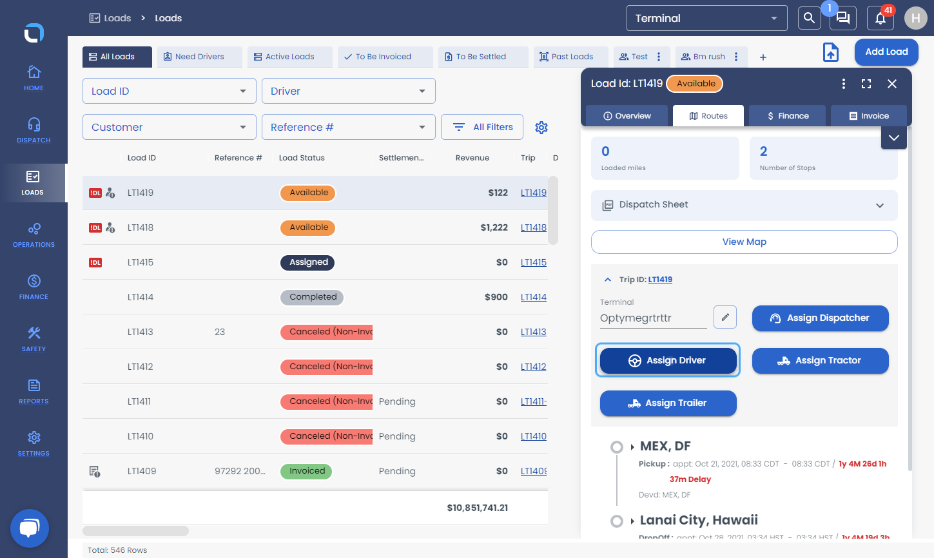Screen dimensions: 934x558
Task: Expand the Dispatch Sheet section
Action: (x=744, y=205)
